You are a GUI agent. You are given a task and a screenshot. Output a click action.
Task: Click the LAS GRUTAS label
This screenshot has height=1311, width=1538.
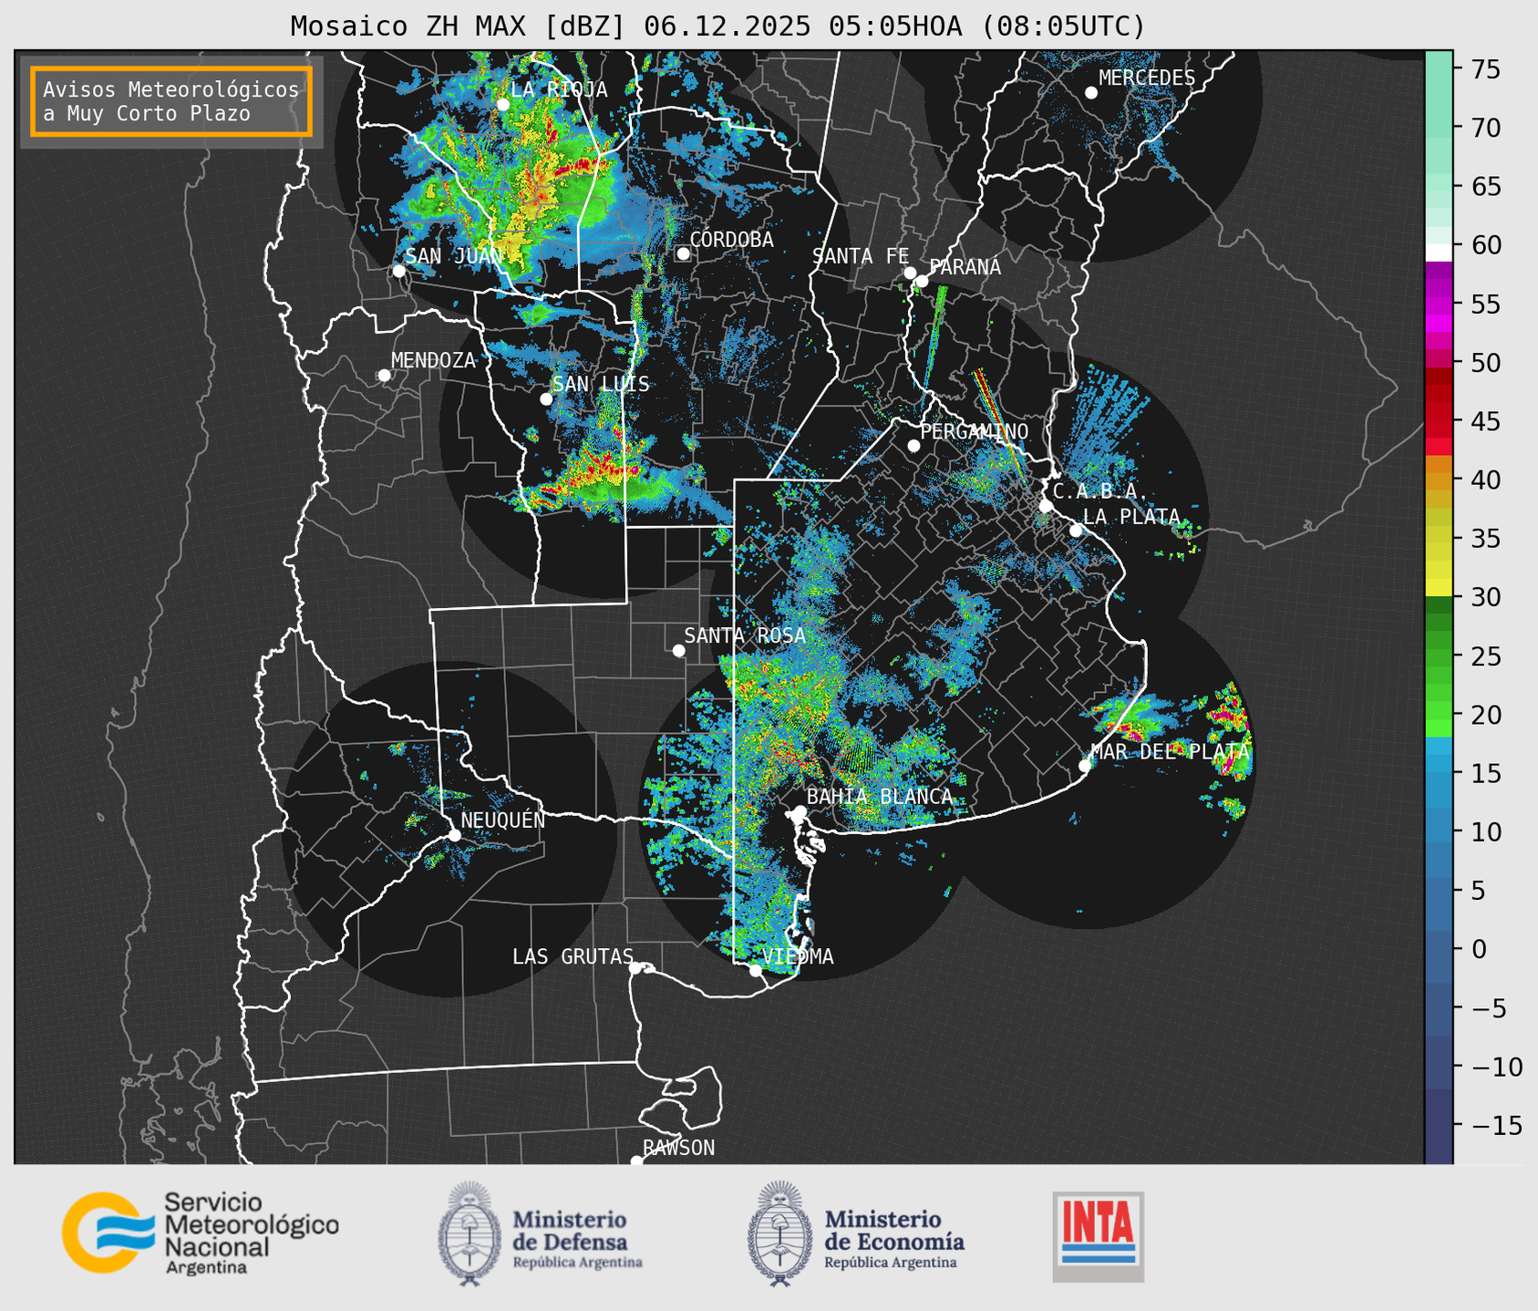tap(573, 956)
